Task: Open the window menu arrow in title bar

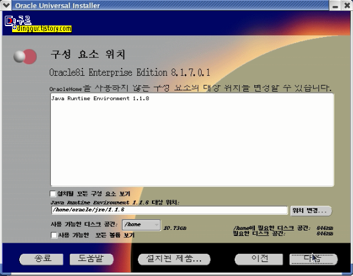Action: point(5,5)
